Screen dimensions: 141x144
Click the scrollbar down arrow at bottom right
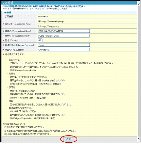pos(139,138)
